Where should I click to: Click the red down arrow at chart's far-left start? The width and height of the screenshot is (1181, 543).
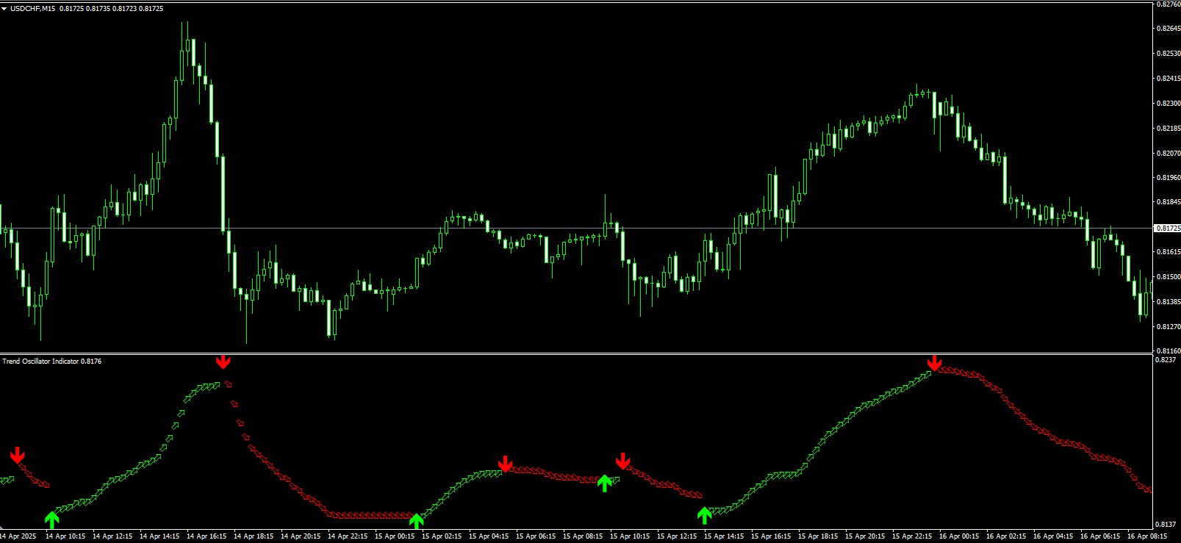pyautogui.click(x=18, y=456)
